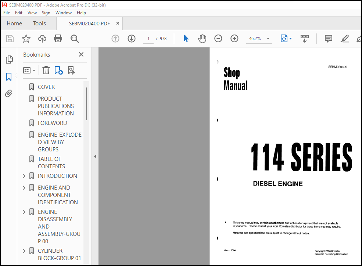Close the SEBM020400.PDF tab
362x266 pixels.
point(118,23)
